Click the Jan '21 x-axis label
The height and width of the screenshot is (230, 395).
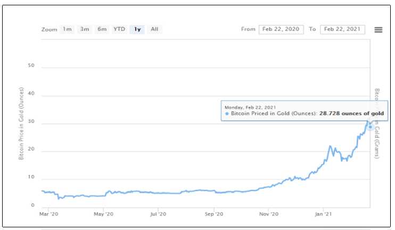(323, 214)
